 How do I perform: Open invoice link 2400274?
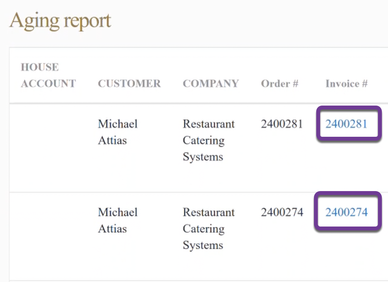[x=347, y=212]
